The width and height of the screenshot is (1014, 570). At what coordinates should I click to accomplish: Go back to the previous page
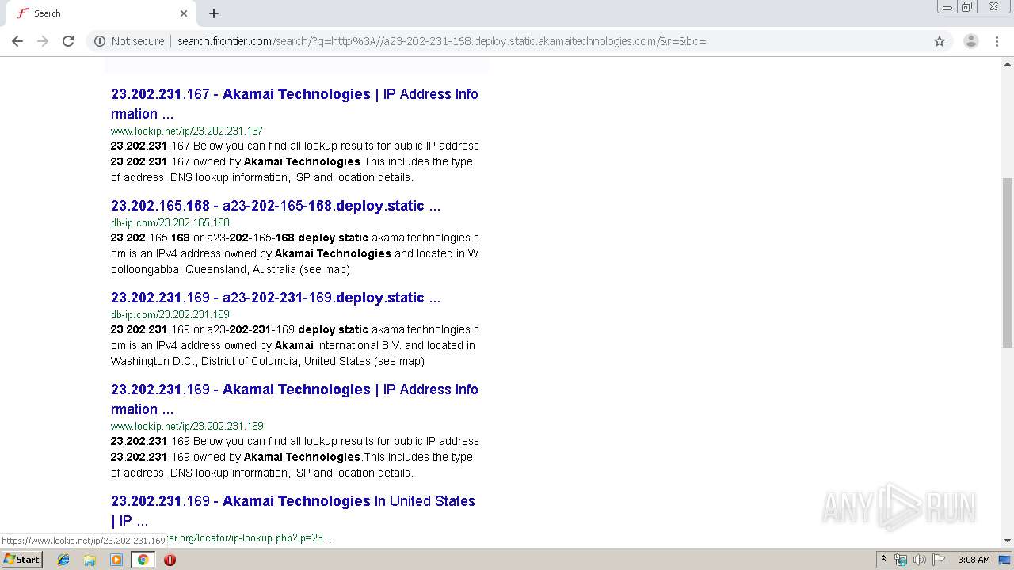pos(17,41)
